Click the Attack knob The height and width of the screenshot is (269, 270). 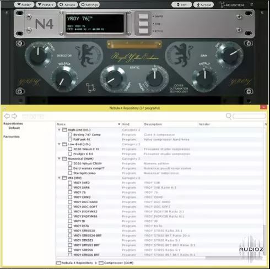click(38, 54)
